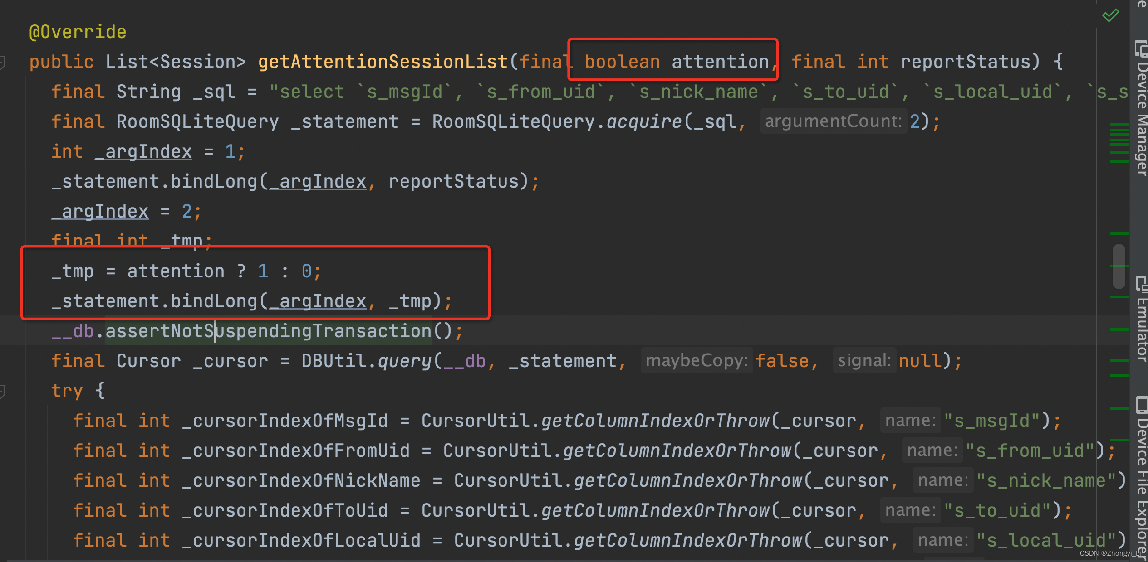This screenshot has height=562, width=1148.
Task: Click the try keyword
Action: click(x=67, y=391)
